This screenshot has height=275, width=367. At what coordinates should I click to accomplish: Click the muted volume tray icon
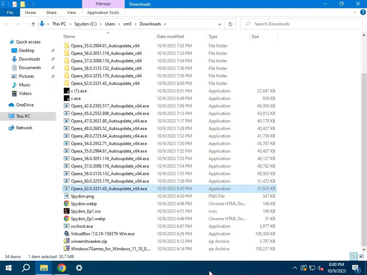[320, 268]
